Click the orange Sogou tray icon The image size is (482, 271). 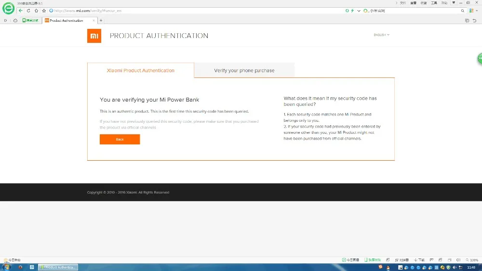(381, 267)
